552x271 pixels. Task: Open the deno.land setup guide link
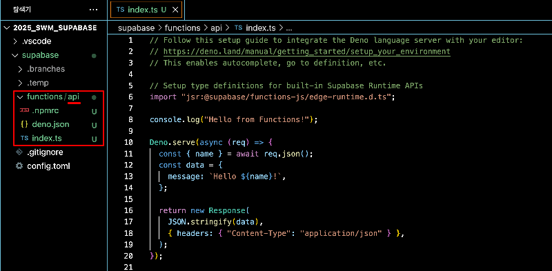[x=306, y=52]
